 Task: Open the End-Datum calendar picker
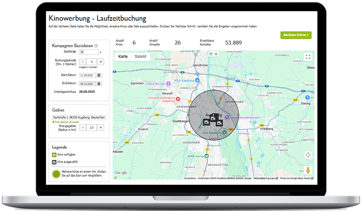tap(99, 84)
